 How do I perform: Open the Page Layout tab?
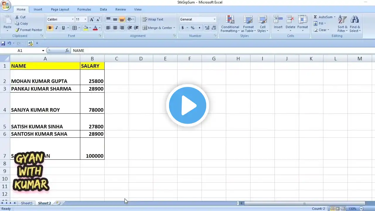pos(60,9)
